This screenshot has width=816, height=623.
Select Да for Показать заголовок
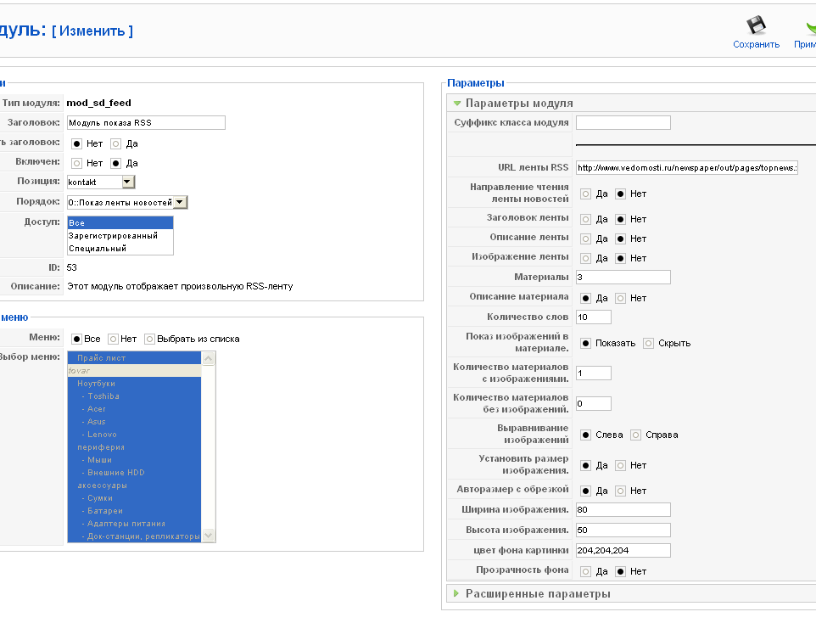[116, 143]
